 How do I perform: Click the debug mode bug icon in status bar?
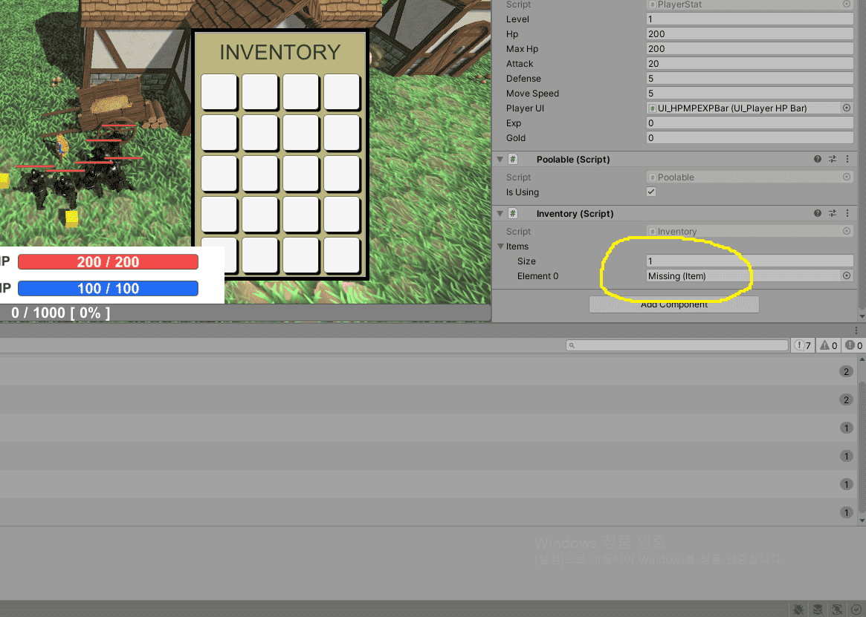(798, 610)
